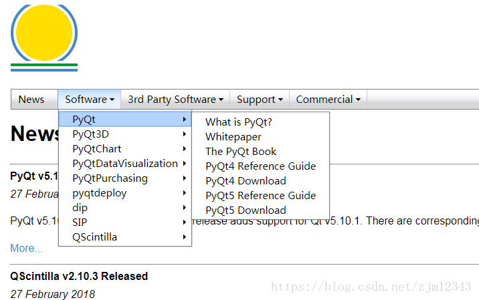The image size is (479, 300).
Task: Open the PyQt4 Reference Guide item
Action: (x=261, y=166)
